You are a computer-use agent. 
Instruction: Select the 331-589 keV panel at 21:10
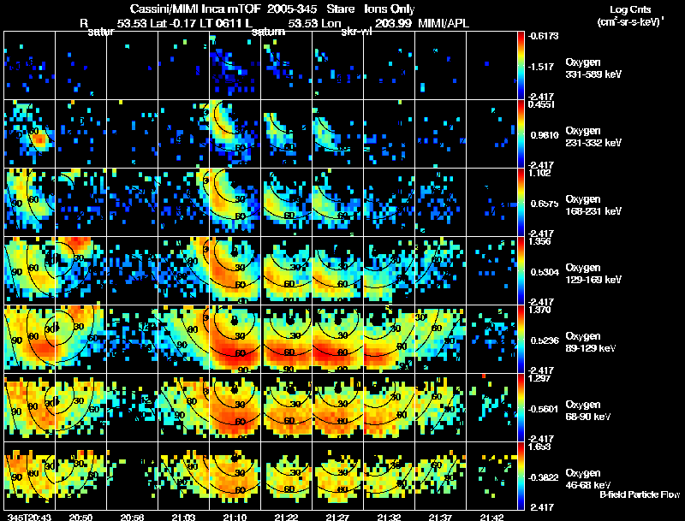[x=235, y=65]
